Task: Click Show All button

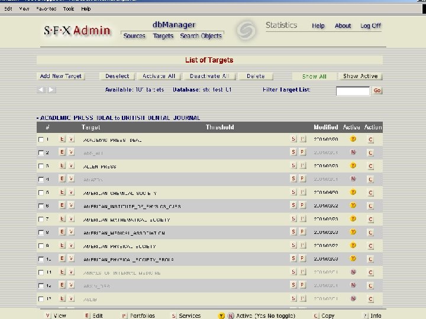Action: (314, 76)
